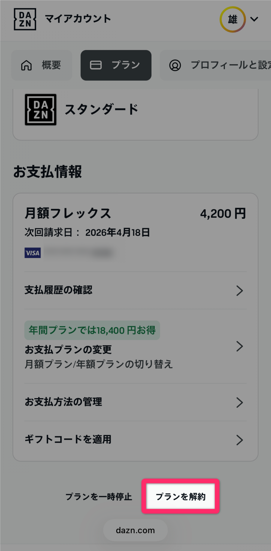This screenshot has width=271, height=551.
Task: Open 支払履歴の確認 payment history
Action: (x=59, y=290)
